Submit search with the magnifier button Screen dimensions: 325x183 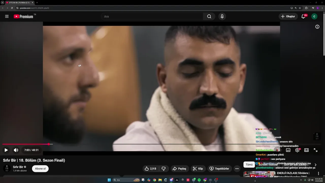tap(209, 17)
